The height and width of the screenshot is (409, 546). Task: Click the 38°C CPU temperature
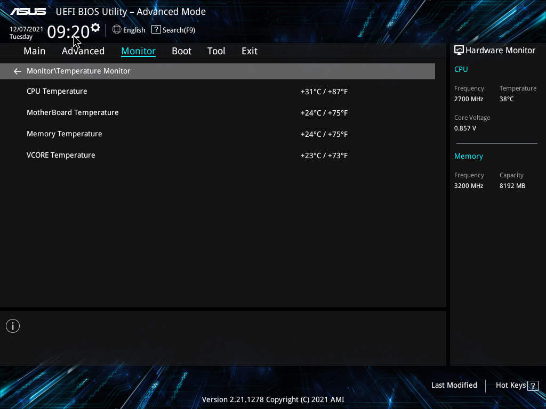[x=507, y=99]
